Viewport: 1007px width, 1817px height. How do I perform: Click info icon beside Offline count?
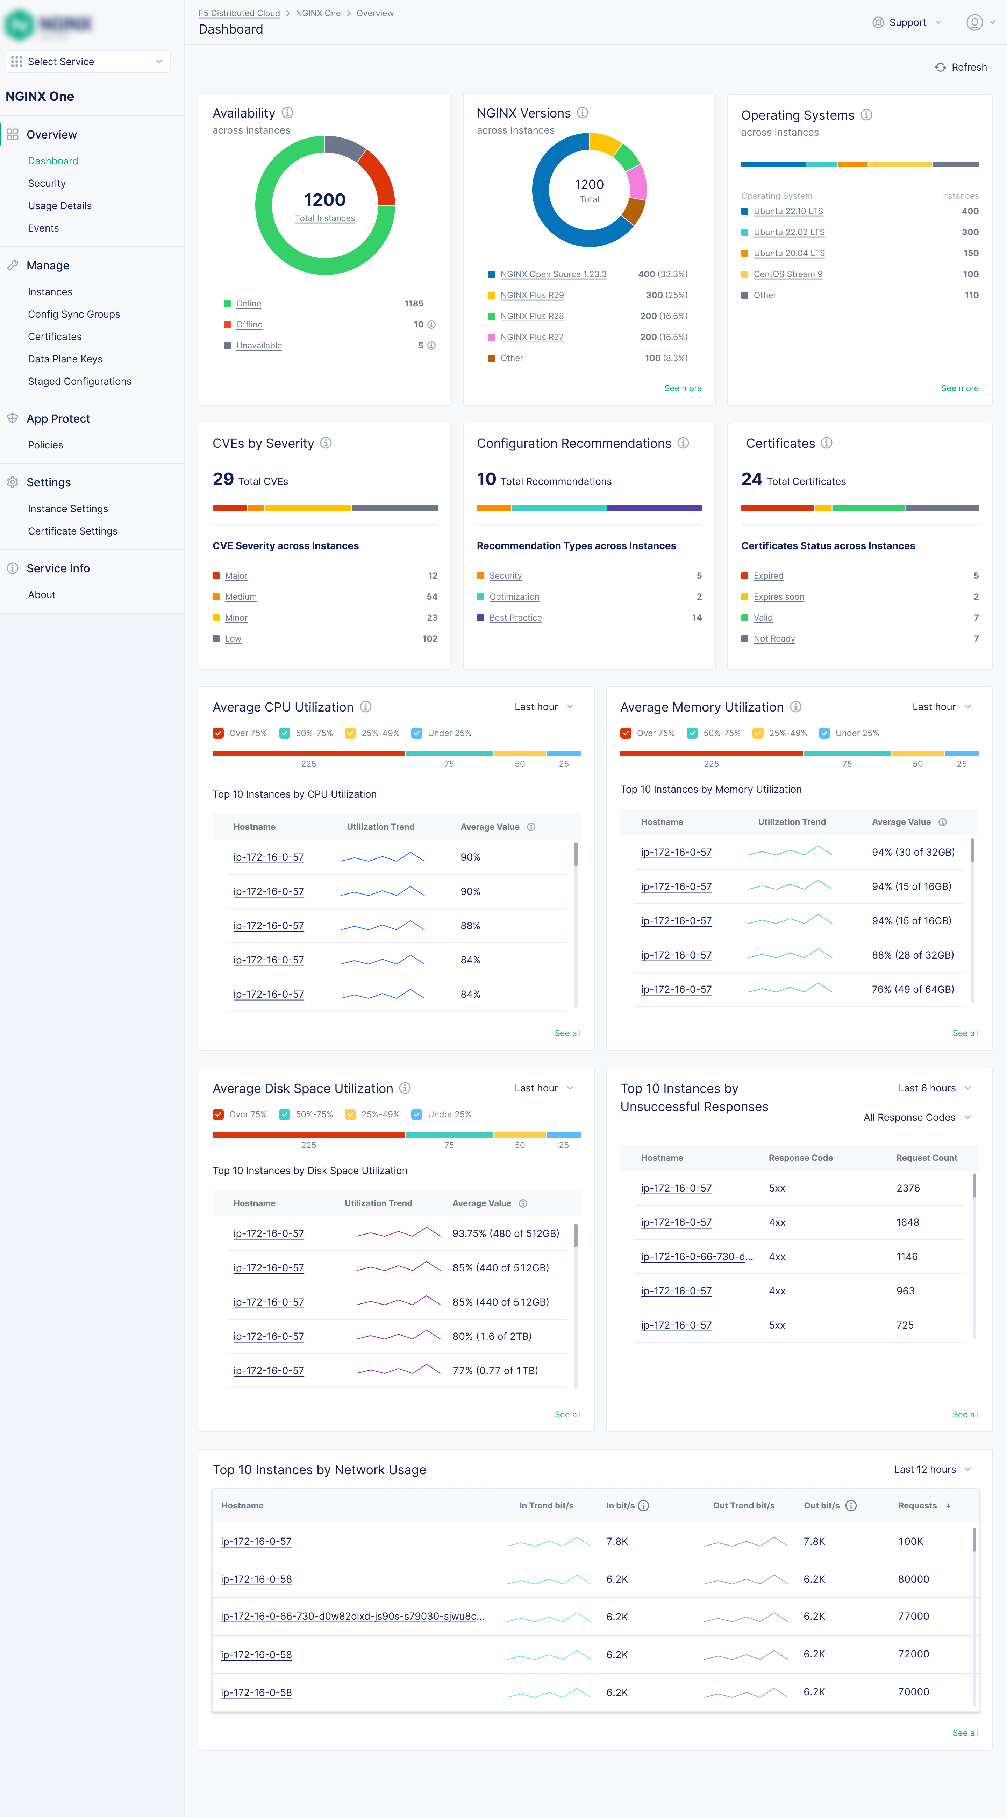tap(431, 325)
